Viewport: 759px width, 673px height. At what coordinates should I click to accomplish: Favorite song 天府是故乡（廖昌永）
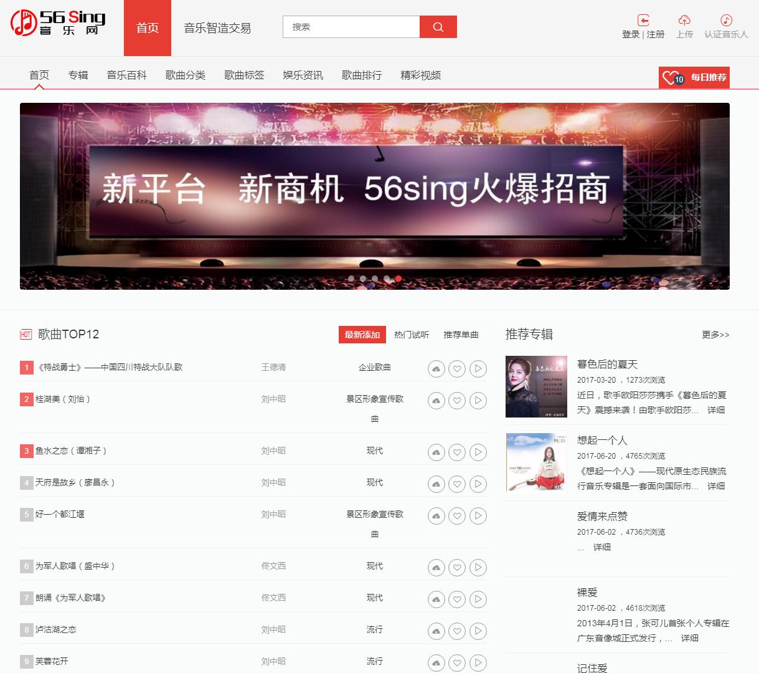pyautogui.click(x=457, y=484)
